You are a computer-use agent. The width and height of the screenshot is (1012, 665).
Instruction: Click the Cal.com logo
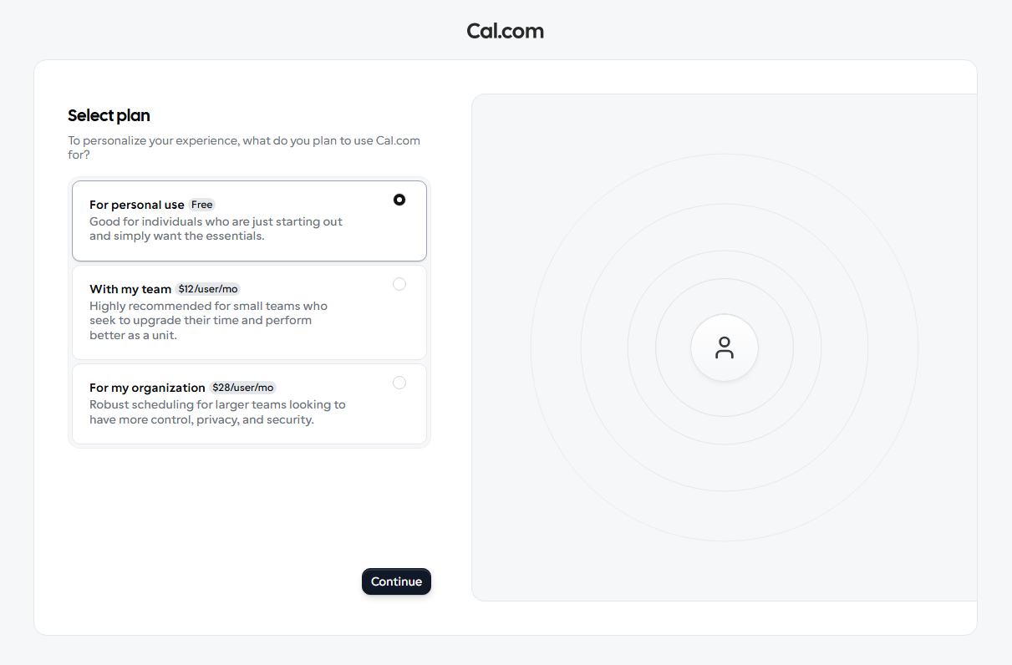pyautogui.click(x=505, y=31)
